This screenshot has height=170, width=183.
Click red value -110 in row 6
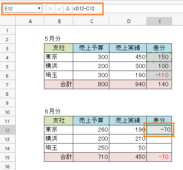pyautogui.click(x=159, y=75)
